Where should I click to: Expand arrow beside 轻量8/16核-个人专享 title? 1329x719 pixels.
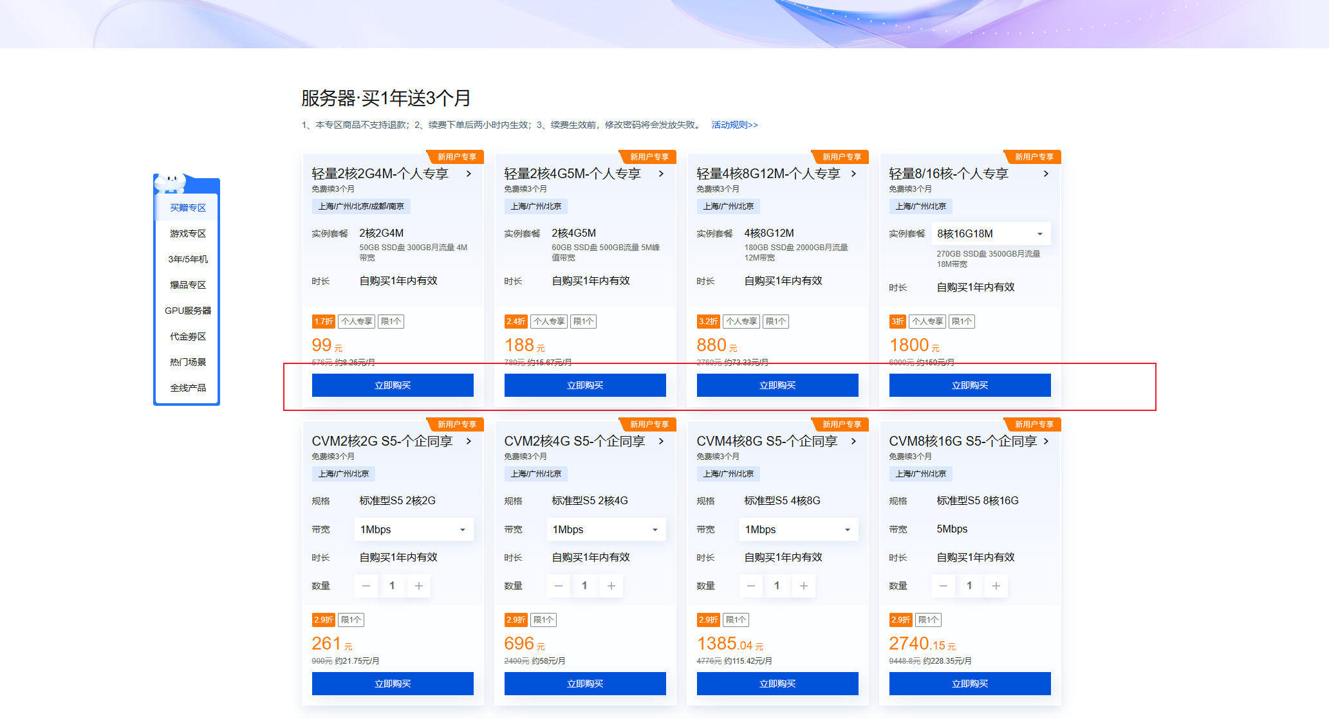click(1046, 174)
